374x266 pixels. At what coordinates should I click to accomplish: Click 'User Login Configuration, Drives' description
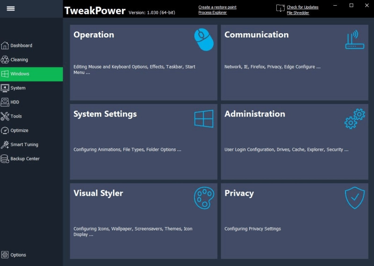click(x=287, y=149)
